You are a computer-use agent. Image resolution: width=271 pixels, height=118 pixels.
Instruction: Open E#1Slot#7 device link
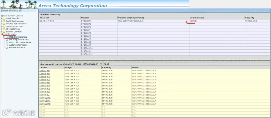click(86, 39)
